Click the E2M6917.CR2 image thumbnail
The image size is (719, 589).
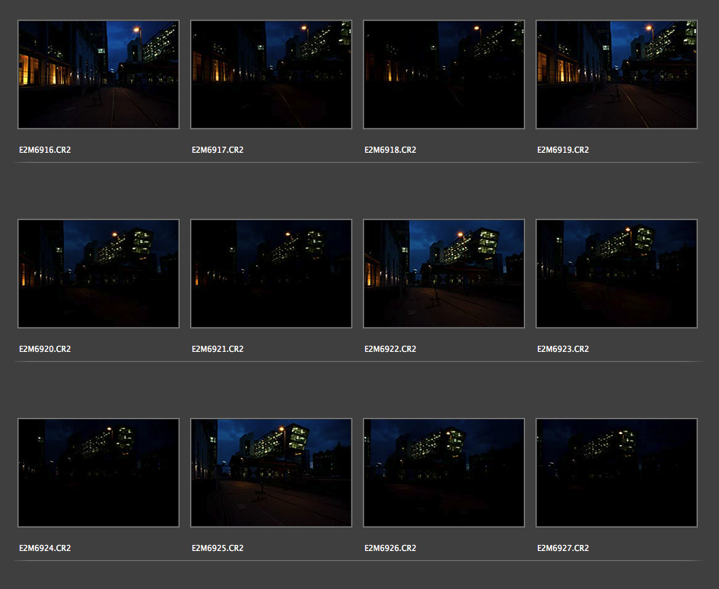tap(271, 74)
